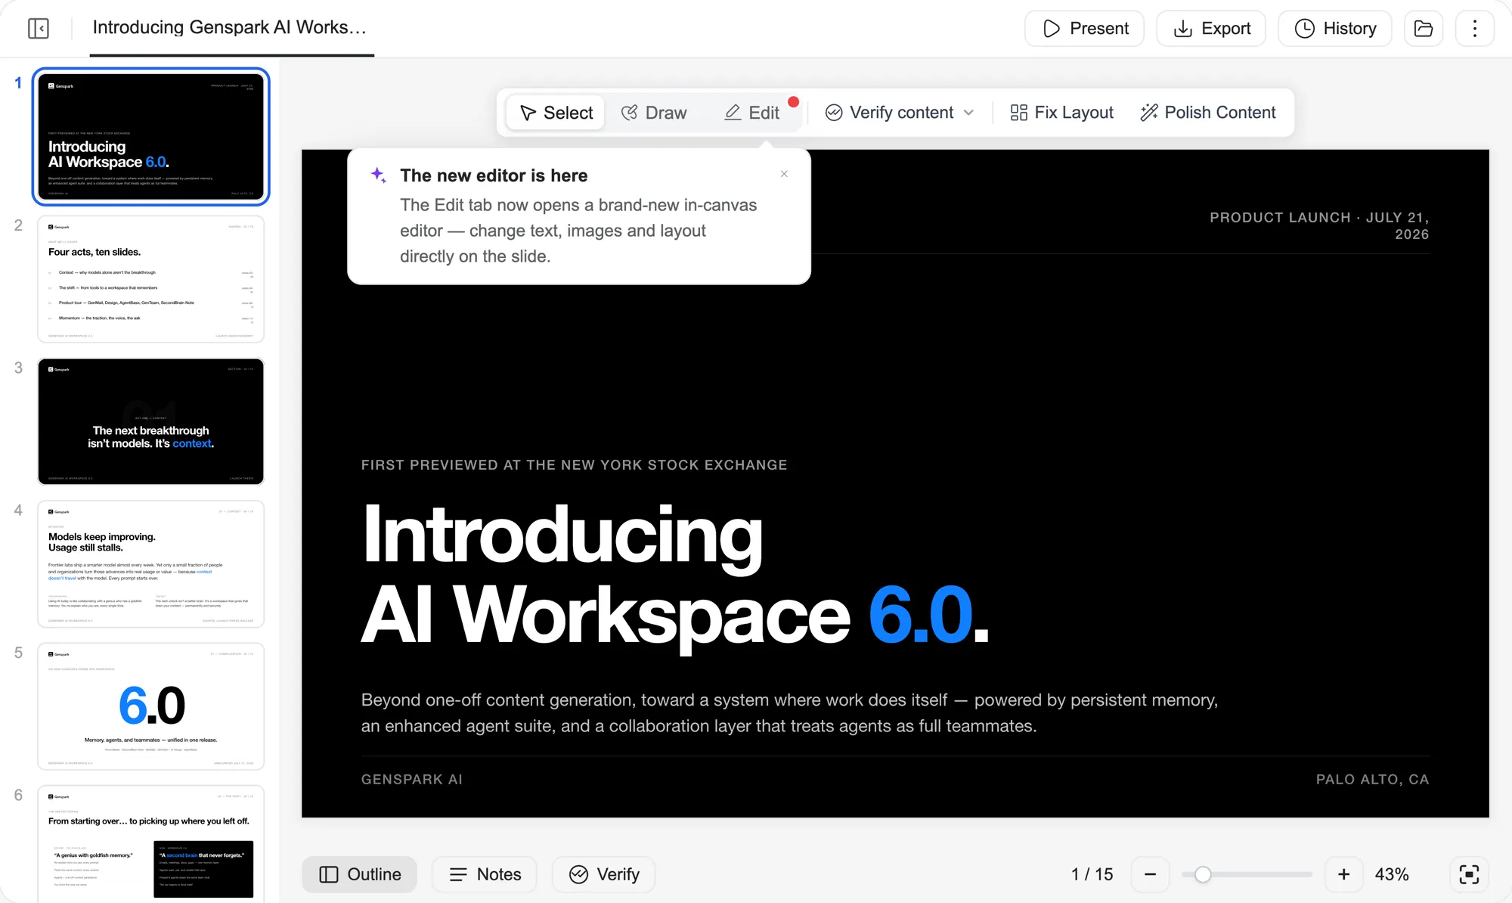Image resolution: width=1512 pixels, height=903 pixels.
Task: Click the bottom Verify button
Action: click(x=604, y=874)
